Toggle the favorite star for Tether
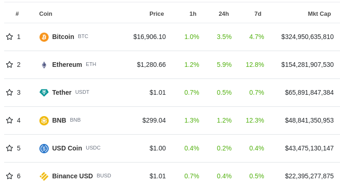Screen dimensions: 340x189 pyautogui.click(x=9, y=92)
